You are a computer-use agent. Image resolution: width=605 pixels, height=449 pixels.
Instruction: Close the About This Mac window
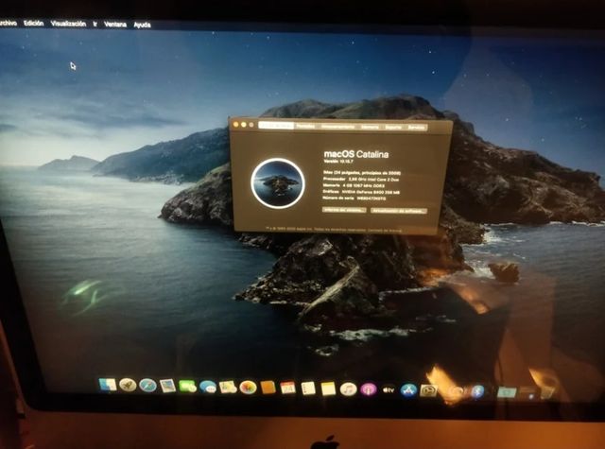coord(235,124)
